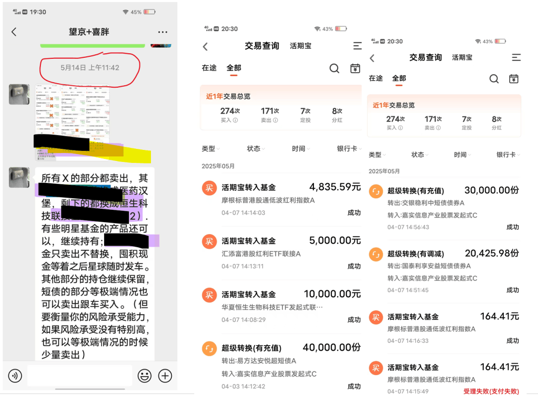Viewport: 538px width, 395px height.
Task: Expand 银行卡 filter in middle screen
Action: (x=349, y=148)
